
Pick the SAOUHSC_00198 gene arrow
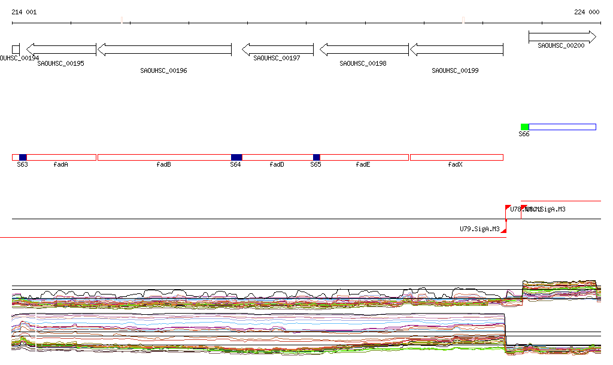pos(364,50)
